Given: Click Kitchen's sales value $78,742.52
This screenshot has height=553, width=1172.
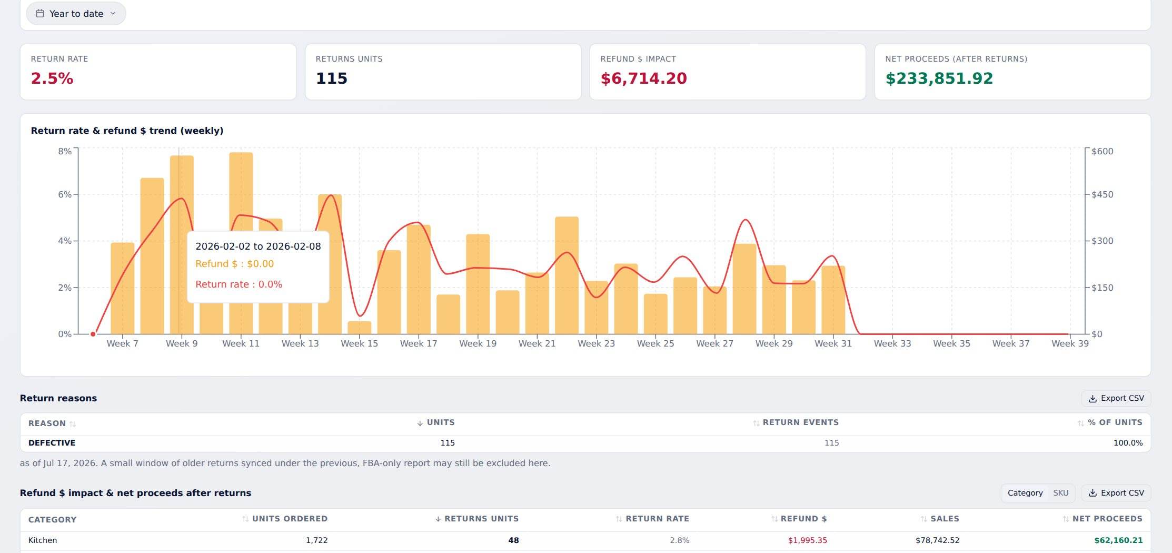Looking at the screenshot, I should 937,540.
